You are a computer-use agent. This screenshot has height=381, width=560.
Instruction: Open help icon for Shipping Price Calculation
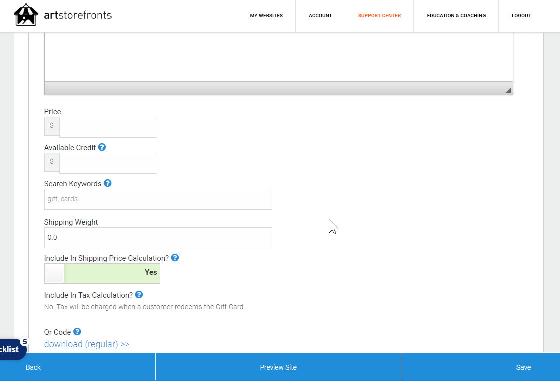[x=175, y=258]
